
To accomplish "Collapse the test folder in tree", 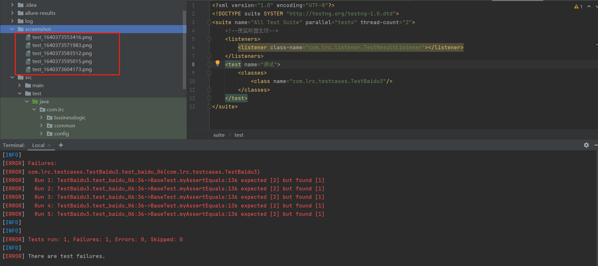I will click(x=19, y=93).
